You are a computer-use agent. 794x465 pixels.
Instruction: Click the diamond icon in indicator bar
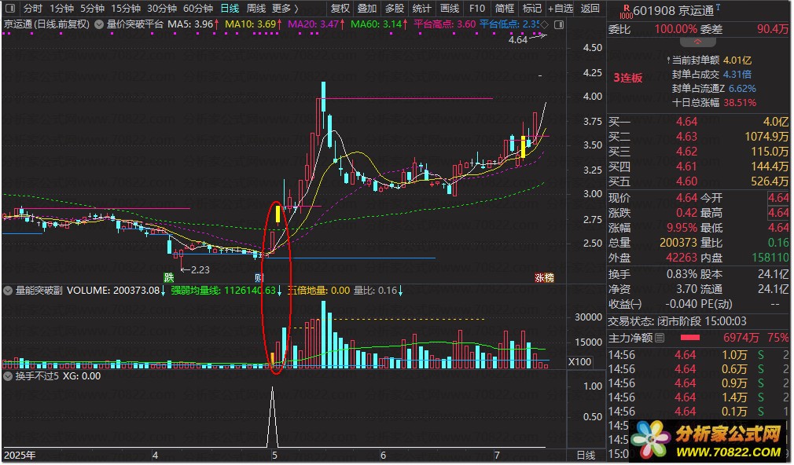point(544,24)
